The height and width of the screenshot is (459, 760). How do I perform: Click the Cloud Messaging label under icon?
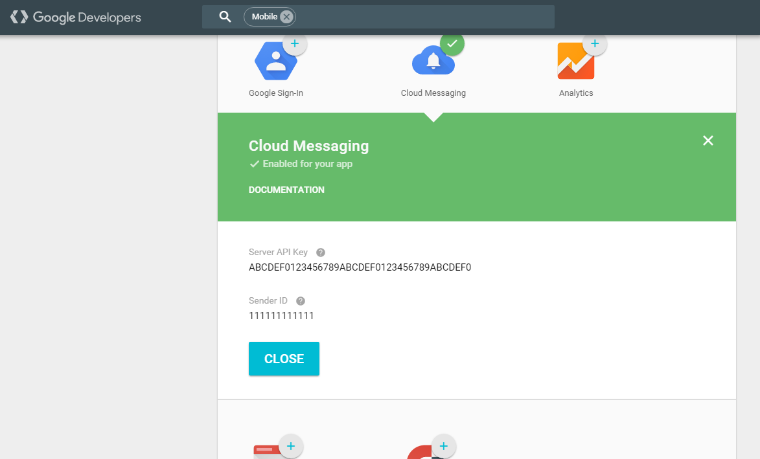tap(433, 93)
